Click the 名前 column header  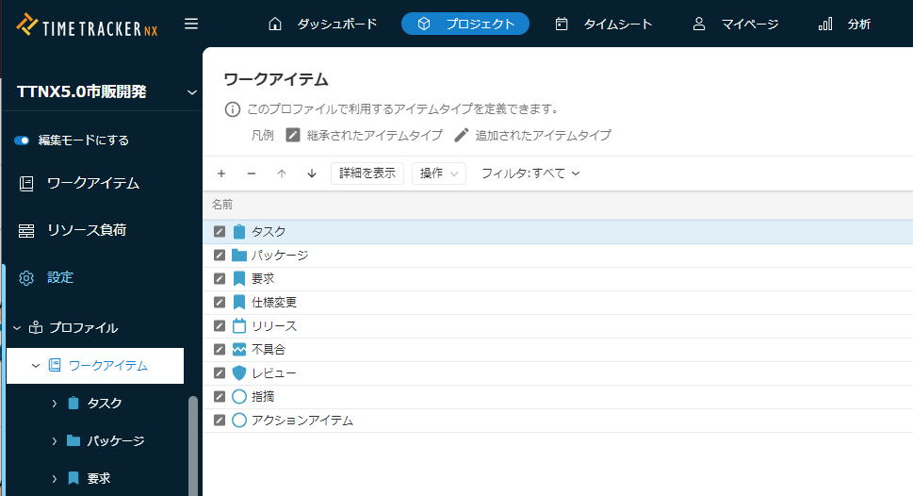[221, 205]
